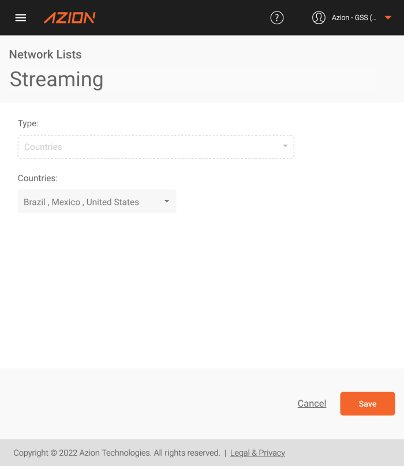Image resolution: width=404 pixels, height=466 pixels.
Task: Edit the Streaming list name field
Action: click(193, 80)
